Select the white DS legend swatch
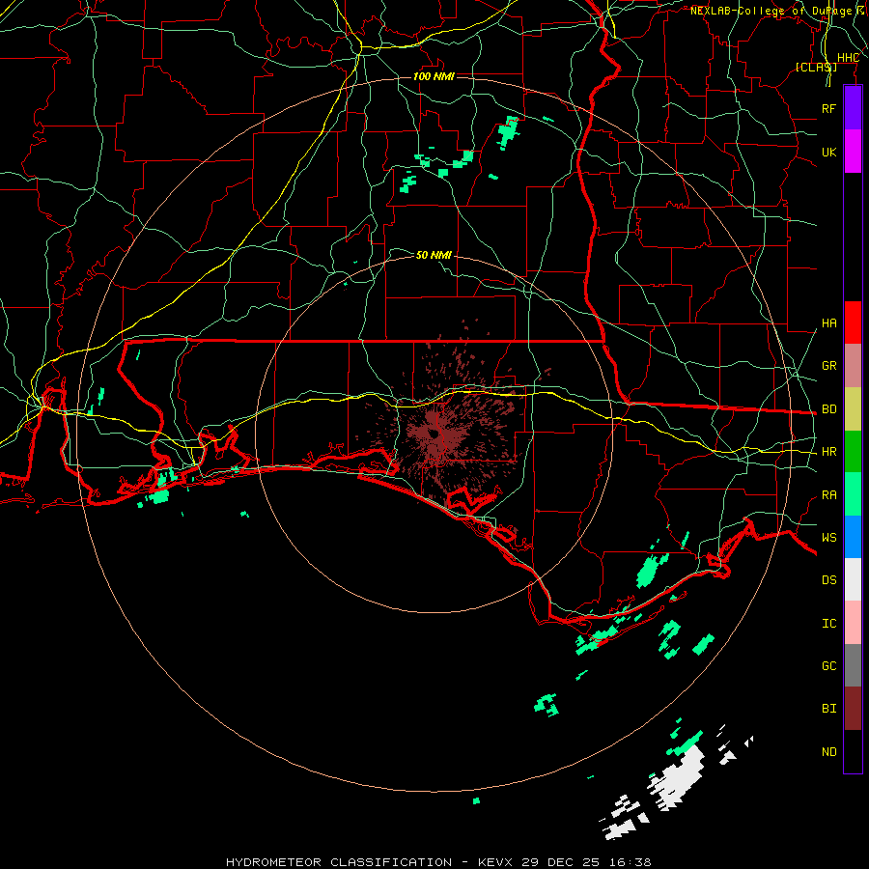The height and width of the screenshot is (869, 869). pyautogui.click(x=853, y=579)
